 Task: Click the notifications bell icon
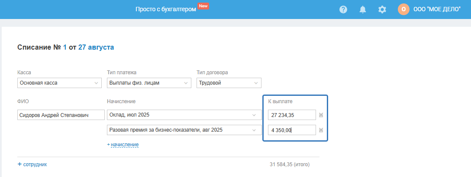363,9
